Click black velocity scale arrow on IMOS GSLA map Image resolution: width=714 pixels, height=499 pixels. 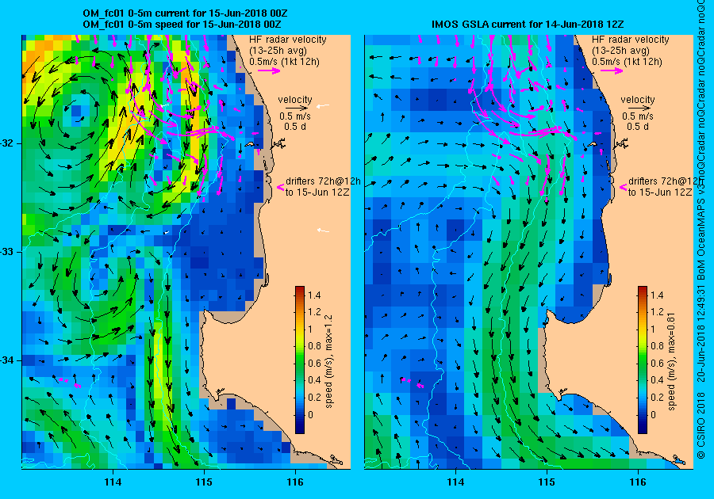pos(640,109)
